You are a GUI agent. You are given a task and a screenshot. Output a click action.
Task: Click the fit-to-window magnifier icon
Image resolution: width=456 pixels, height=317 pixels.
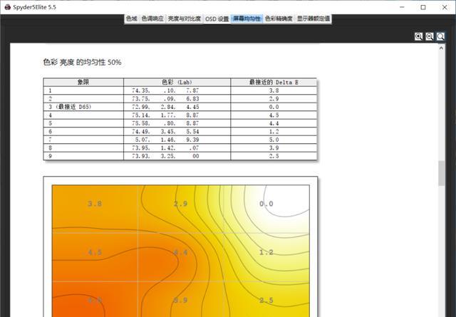[440, 36]
